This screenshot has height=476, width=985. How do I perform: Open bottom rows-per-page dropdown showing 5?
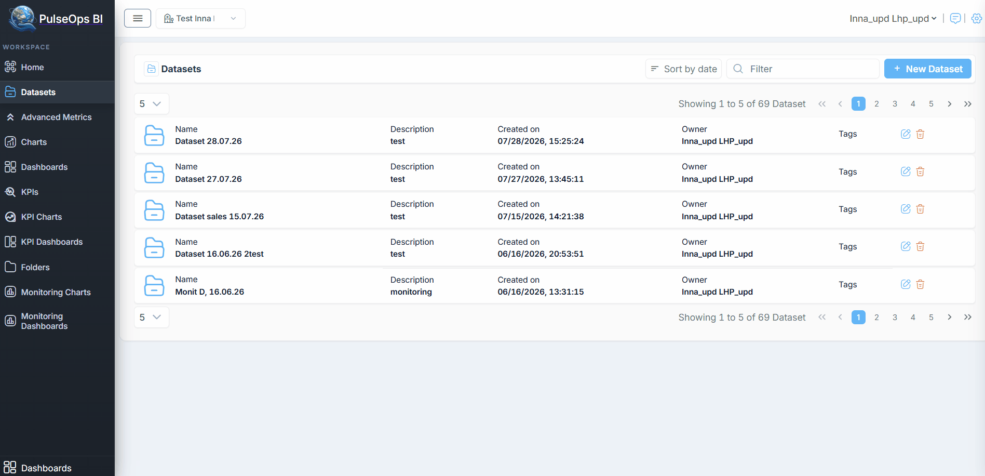tap(152, 317)
